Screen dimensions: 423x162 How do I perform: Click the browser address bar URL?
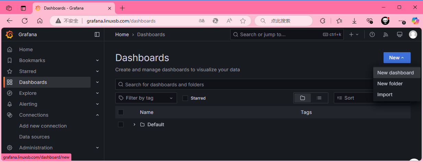121,21
